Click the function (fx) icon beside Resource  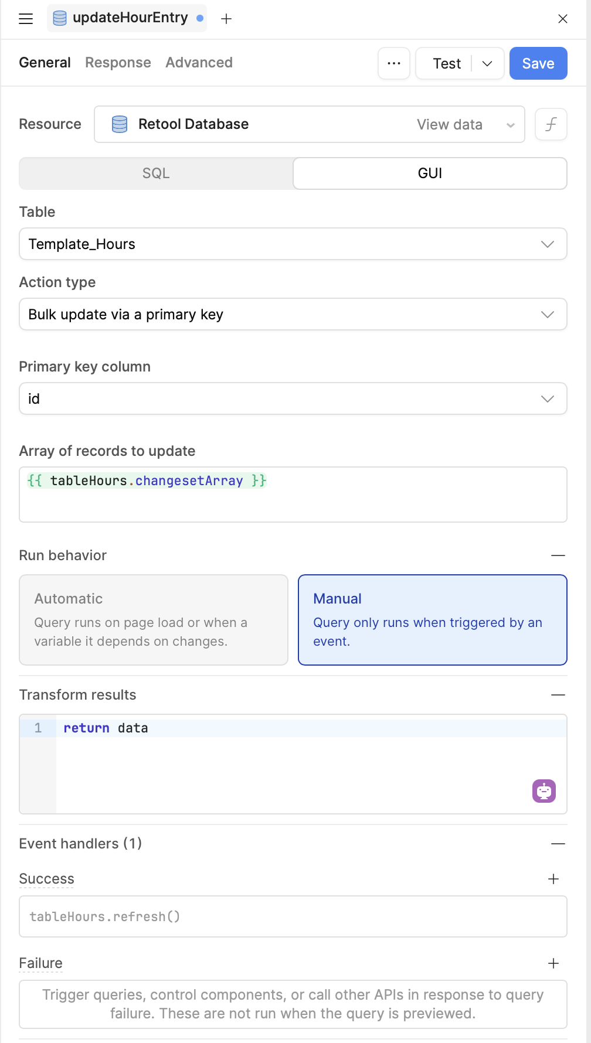551,124
